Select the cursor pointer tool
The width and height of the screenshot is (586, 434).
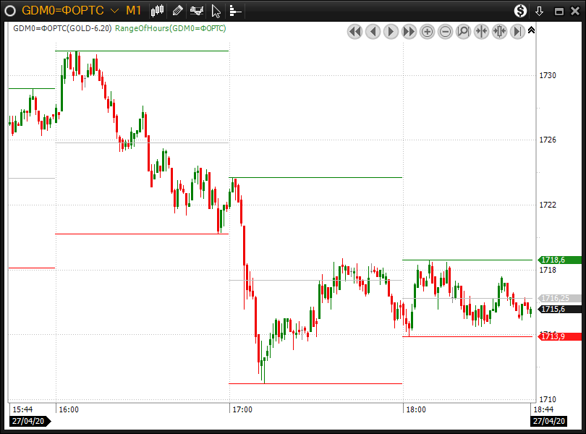pyautogui.click(x=216, y=10)
